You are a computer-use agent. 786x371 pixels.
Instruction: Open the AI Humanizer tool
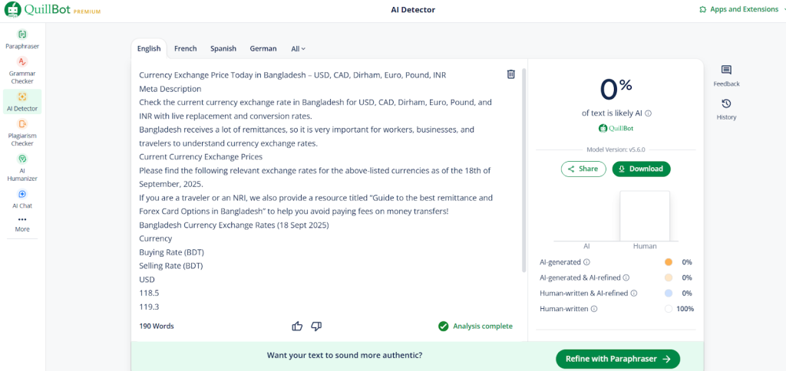(x=22, y=168)
